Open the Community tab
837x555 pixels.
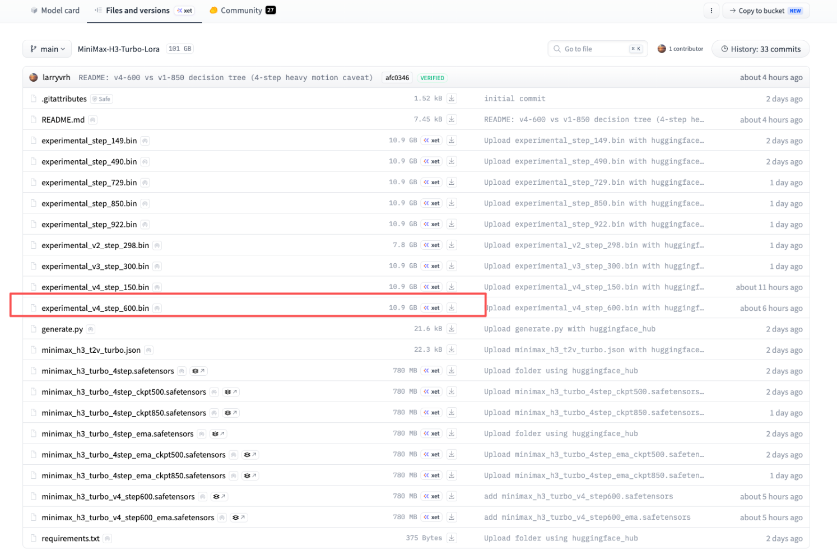pyautogui.click(x=243, y=11)
